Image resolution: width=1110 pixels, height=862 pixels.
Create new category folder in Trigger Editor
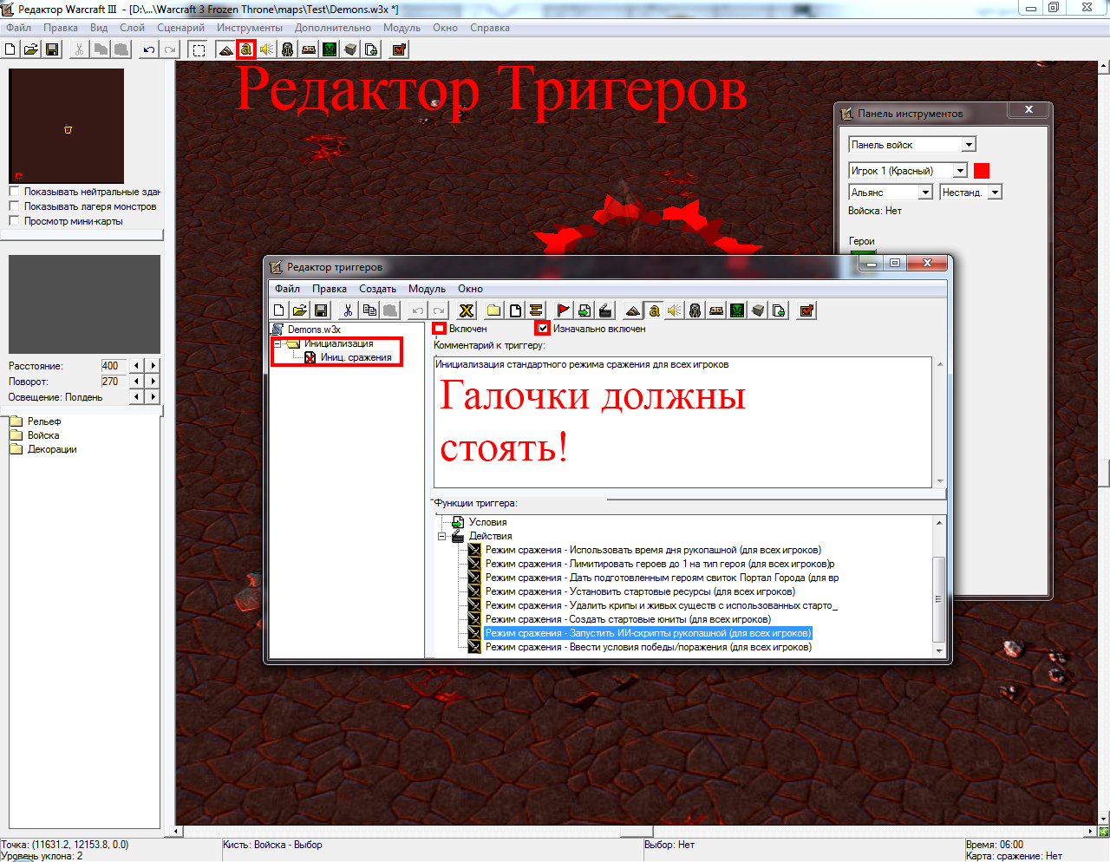494,310
